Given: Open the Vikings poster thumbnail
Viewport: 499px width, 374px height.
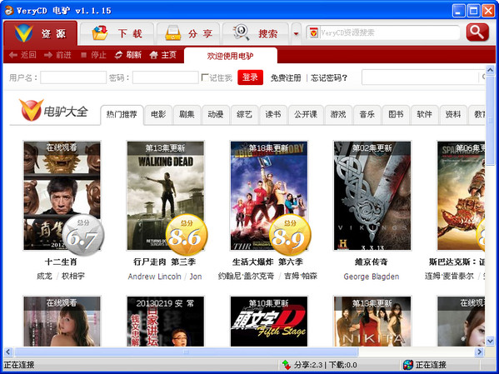Looking at the screenshot, I should click(372, 196).
